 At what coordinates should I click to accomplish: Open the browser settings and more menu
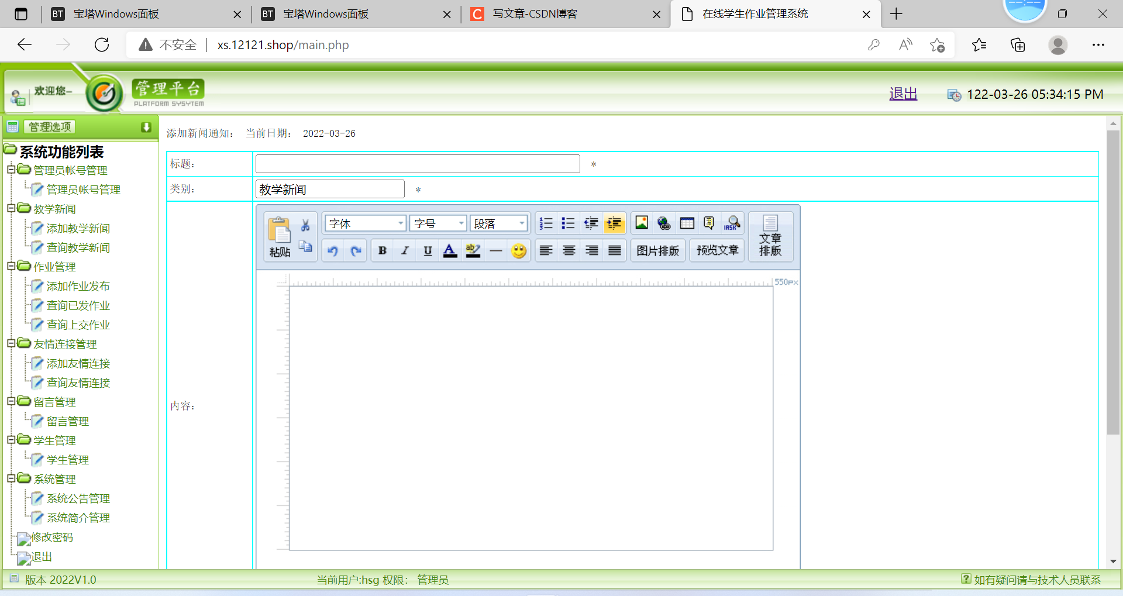pos(1098,44)
